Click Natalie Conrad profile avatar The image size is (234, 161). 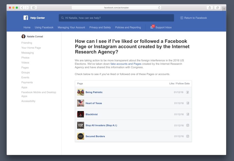coord(24,37)
